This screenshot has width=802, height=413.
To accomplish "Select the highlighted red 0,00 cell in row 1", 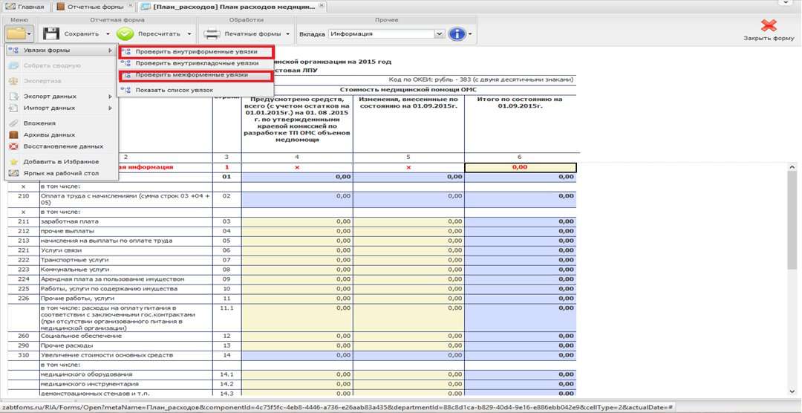I will click(x=521, y=167).
